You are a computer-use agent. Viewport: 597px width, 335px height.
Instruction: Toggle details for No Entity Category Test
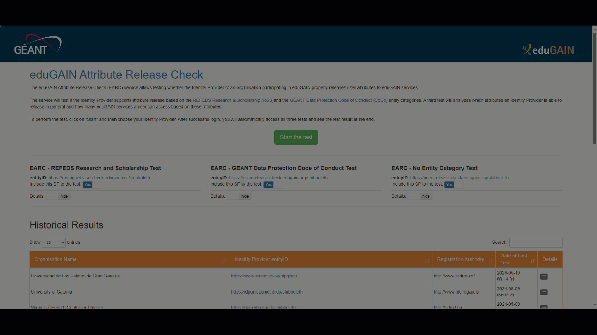coord(420,196)
